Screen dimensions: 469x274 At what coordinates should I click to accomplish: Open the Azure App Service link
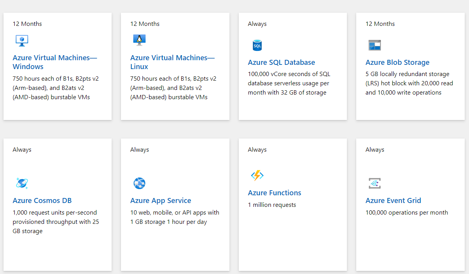click(161, 200)
